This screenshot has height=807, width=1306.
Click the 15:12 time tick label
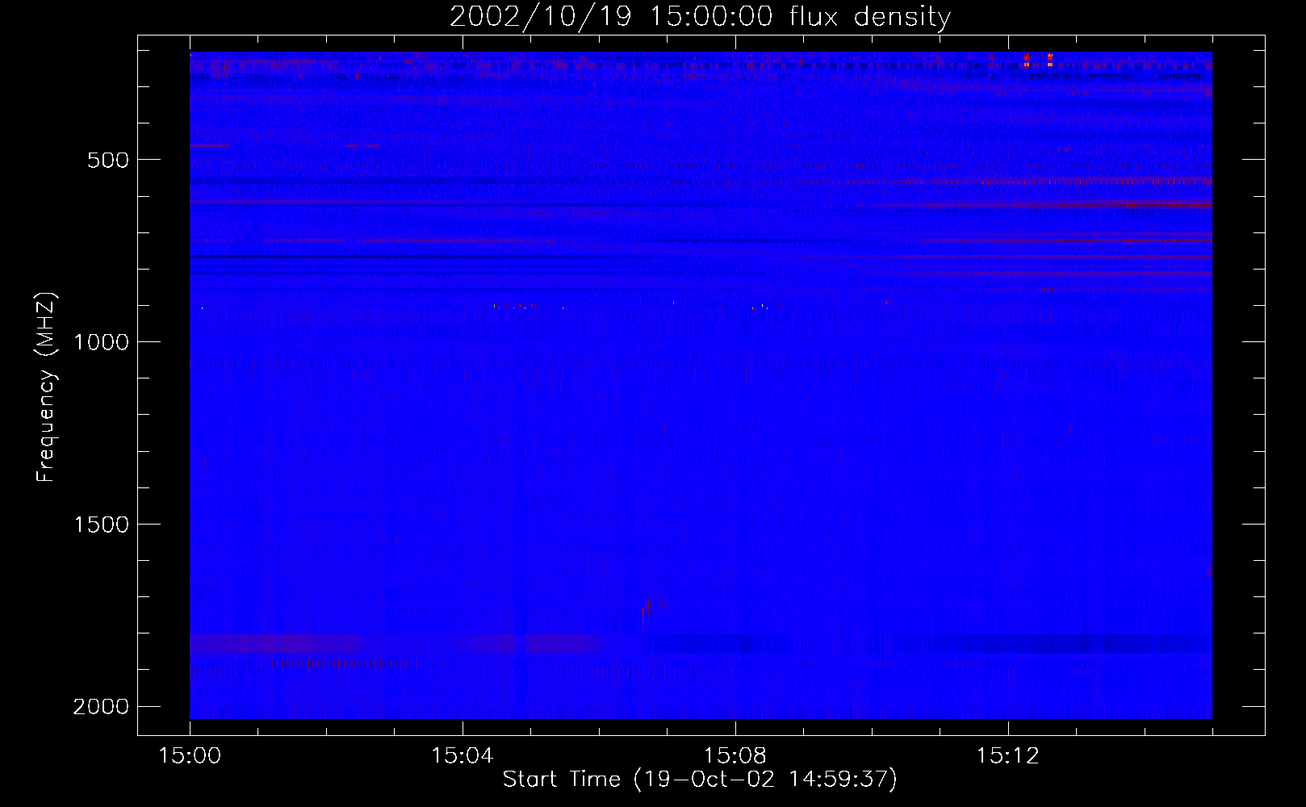(x=1008, y=756)
